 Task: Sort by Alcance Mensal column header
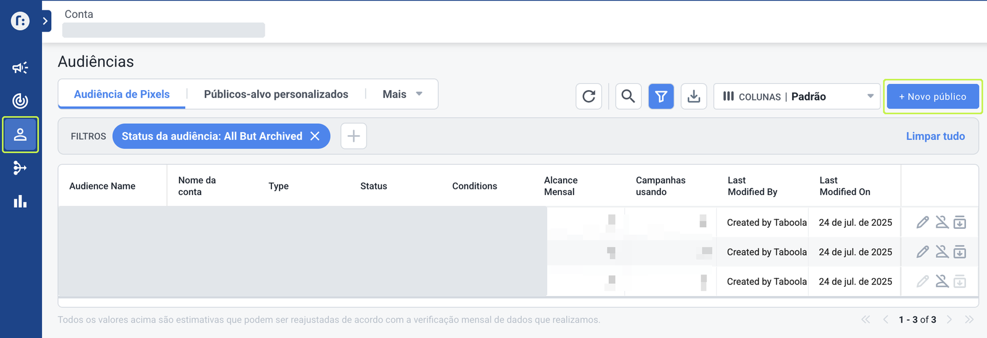(561, 186)
